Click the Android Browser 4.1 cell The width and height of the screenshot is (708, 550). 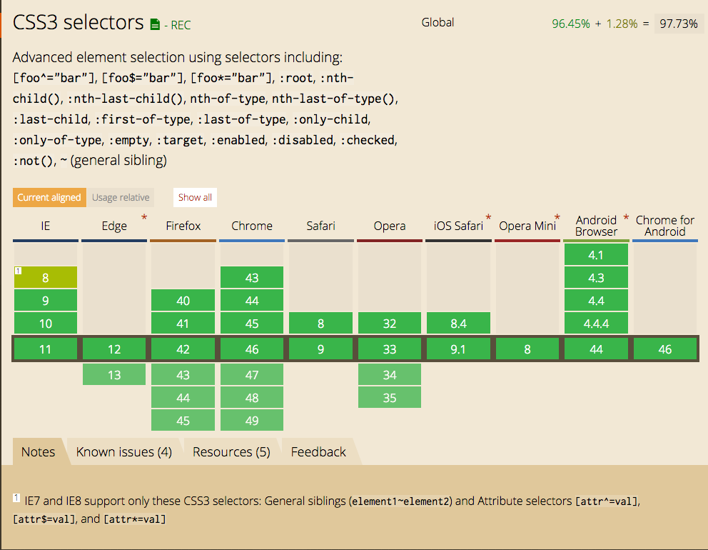coord(596,254)
